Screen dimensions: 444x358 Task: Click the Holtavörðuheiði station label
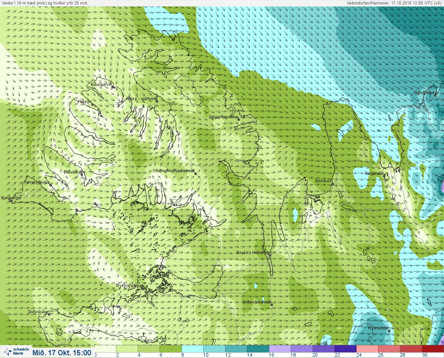tap(257, 302)
